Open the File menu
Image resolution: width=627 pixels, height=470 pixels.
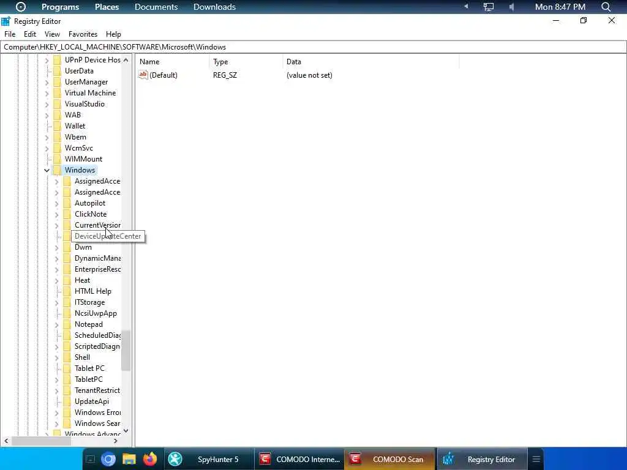coord(10,34)
